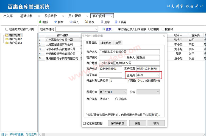Screen dimensions: 206x136
Task: Click contact cell 周觅
Action: click(x=178, y=54)
